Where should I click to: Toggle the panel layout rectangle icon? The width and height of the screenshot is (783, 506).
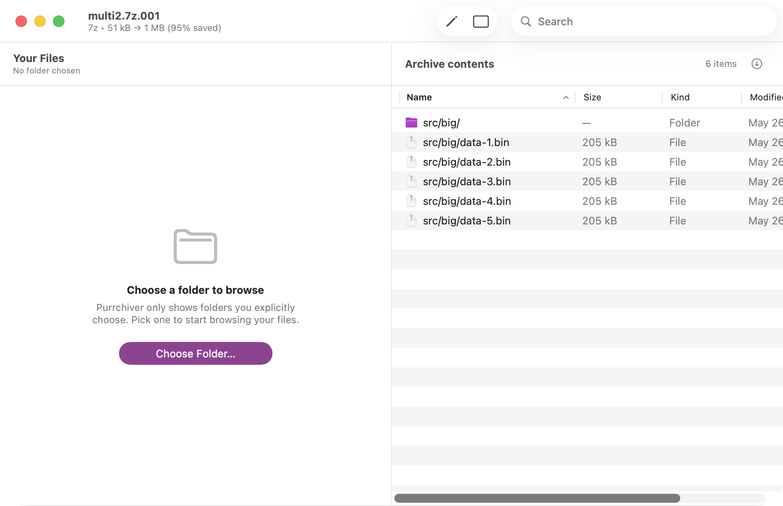tap(481, 21)
